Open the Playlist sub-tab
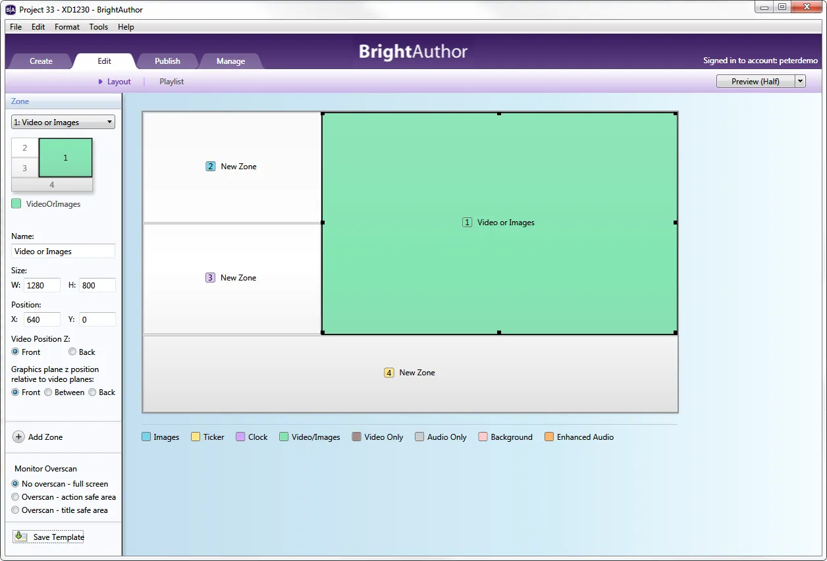The height and width of the screenshot is (561, 827). pyautogui.click(x=172, y=82)
